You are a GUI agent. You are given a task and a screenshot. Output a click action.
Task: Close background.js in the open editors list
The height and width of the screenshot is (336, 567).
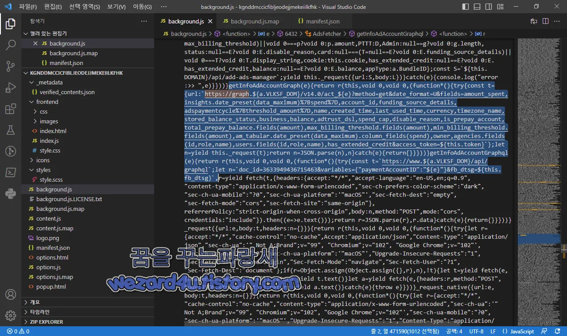36,44
